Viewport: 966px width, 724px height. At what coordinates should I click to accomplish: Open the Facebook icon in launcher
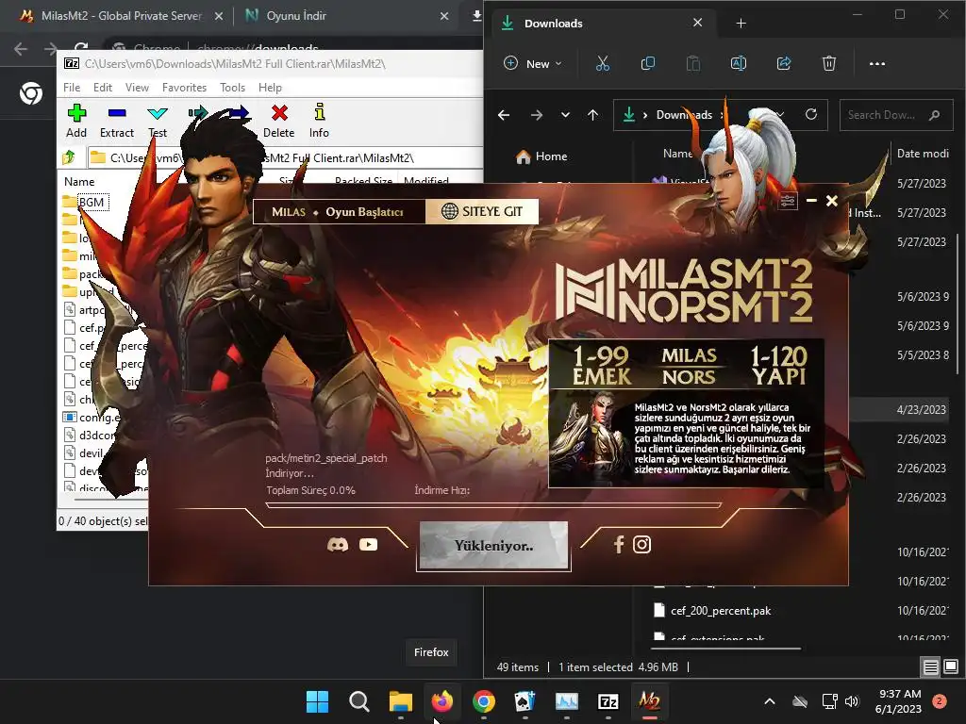point(619,544)
